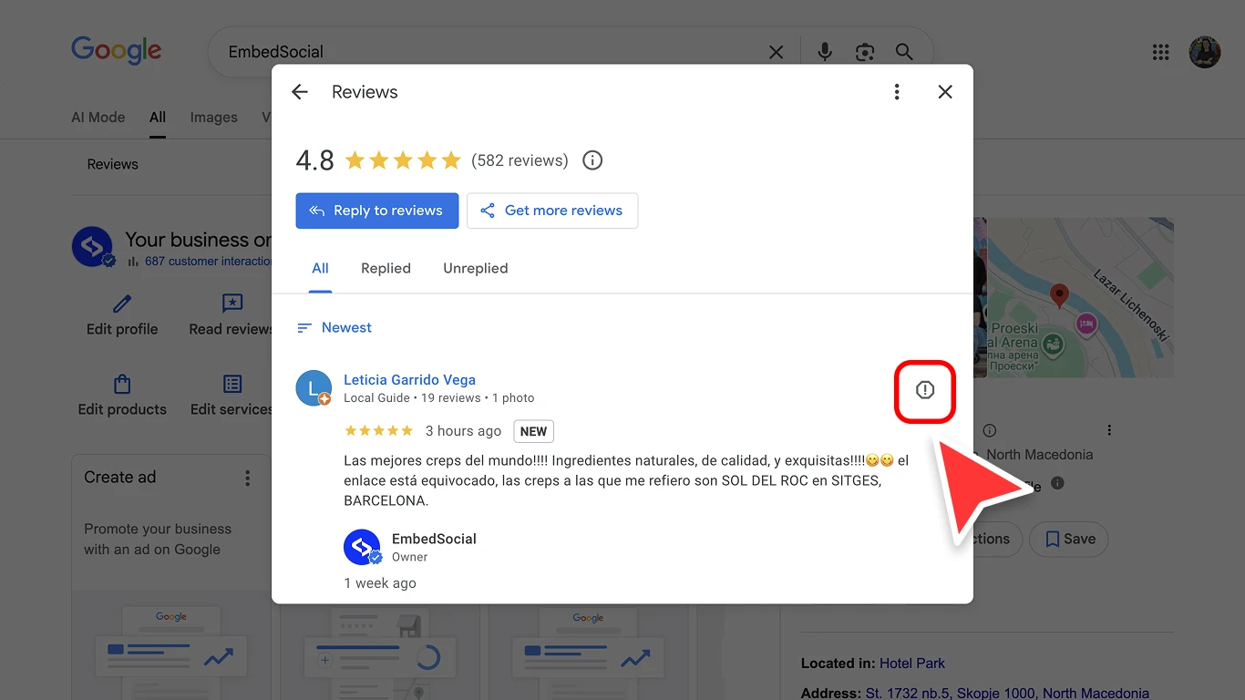Open the Hotel Park link
The width and height of the screenshot is (1245, 700).
point(912,663)
